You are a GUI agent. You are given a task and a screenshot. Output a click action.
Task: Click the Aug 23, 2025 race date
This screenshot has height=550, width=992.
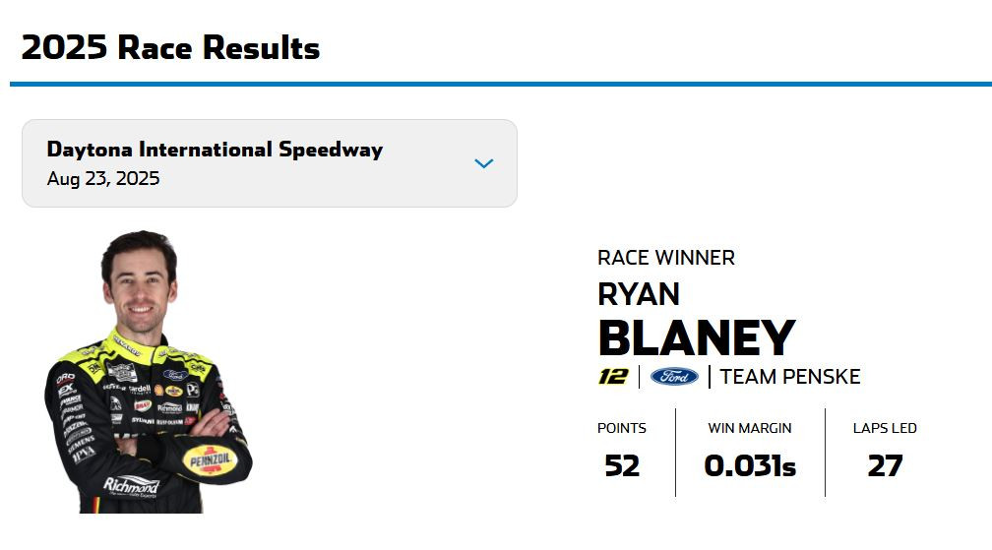tap(103, 178)
